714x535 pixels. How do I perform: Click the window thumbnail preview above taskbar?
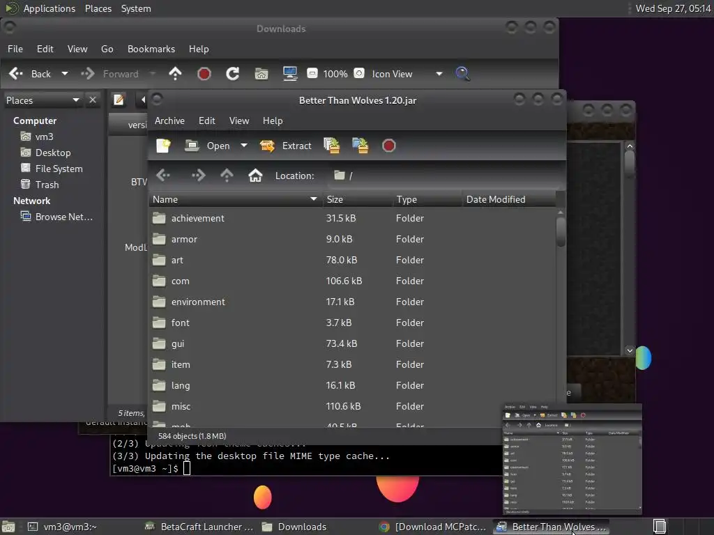tap(572, 458)
